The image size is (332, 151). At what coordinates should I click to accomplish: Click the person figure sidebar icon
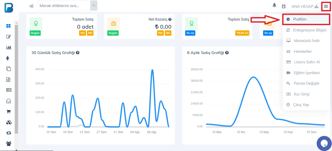pyautogui.click(x=7, y=58)
